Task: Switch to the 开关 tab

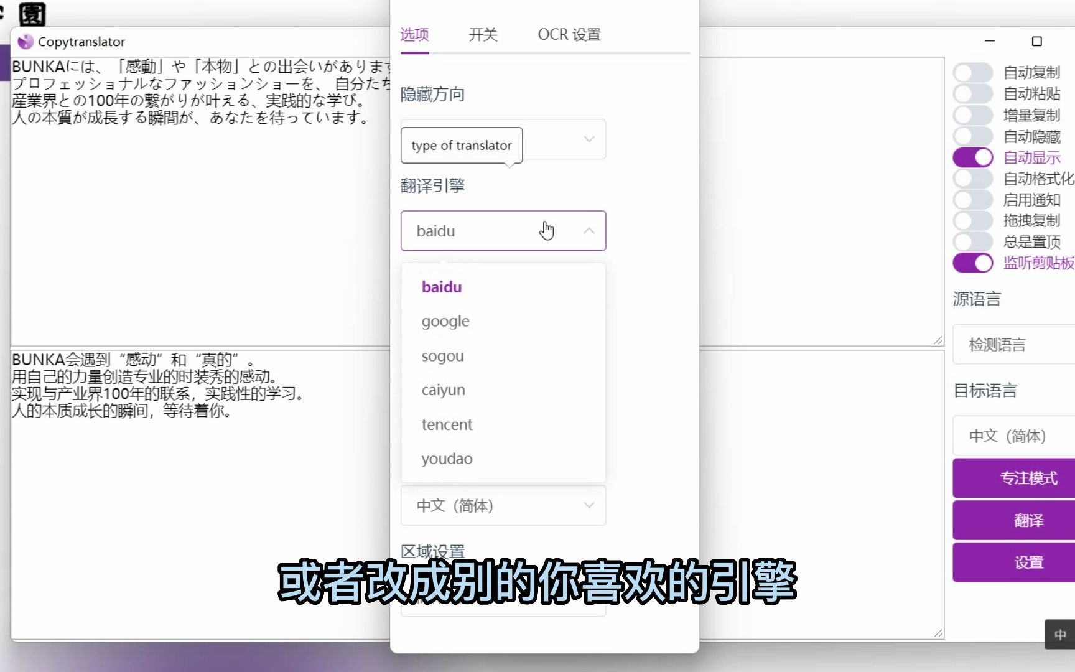Action: (483, 35)
